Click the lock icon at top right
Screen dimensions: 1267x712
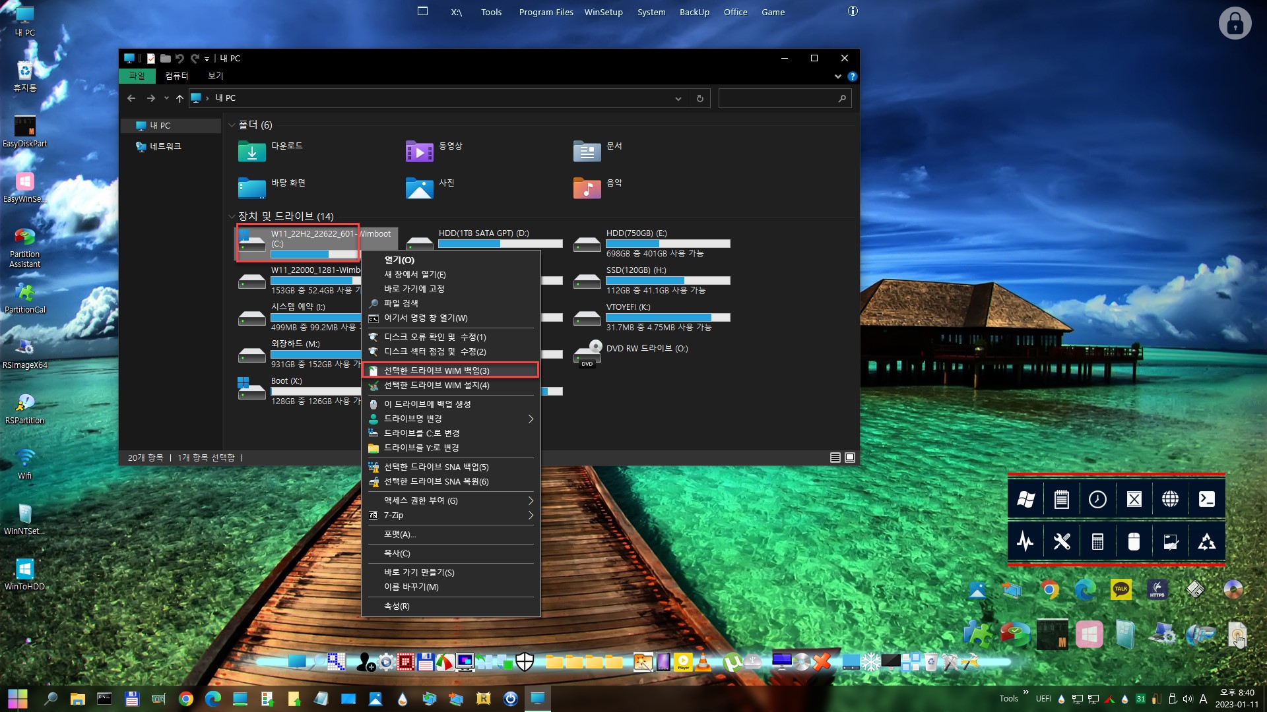1235,23
